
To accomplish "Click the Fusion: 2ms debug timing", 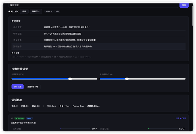I will click(78, 106).
